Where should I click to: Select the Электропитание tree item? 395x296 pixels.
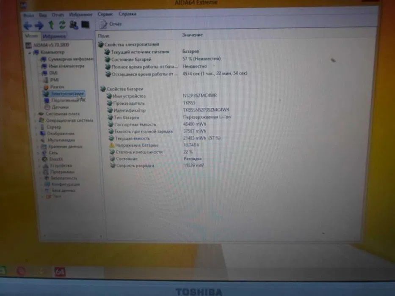(64, 93)
